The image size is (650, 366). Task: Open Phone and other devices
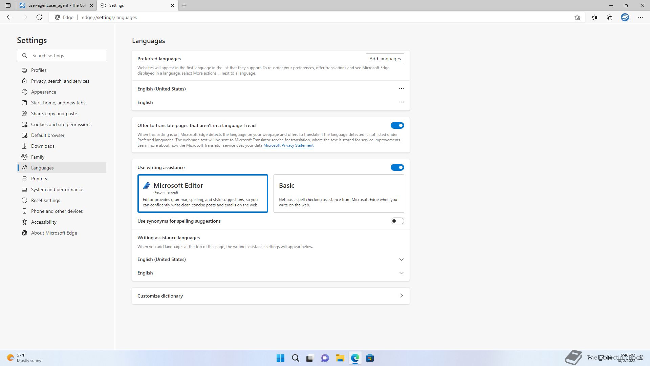click(x=62, y=211)
